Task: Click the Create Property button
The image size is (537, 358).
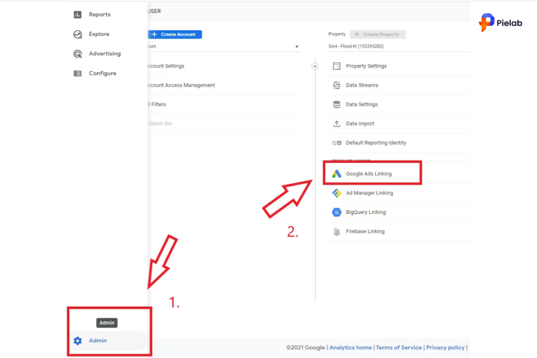Action: pyautogui.click(x=378, y=35)
